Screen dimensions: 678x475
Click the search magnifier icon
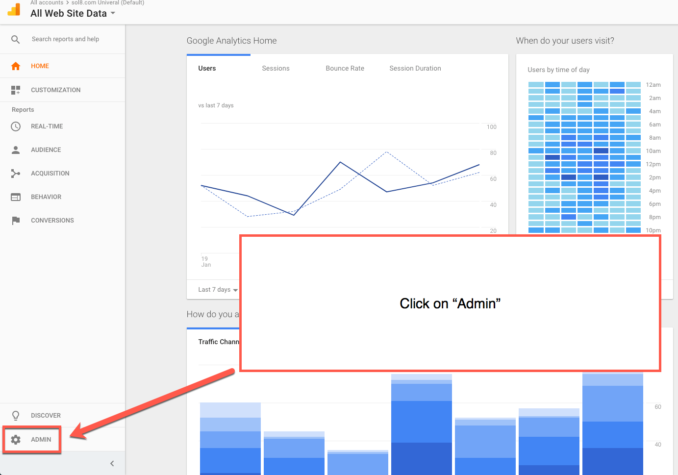(16, 39)
